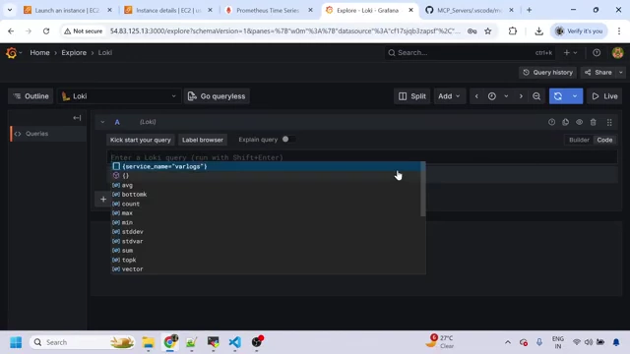Click the autocomplete list scrollbar

(x=422, y=190)
